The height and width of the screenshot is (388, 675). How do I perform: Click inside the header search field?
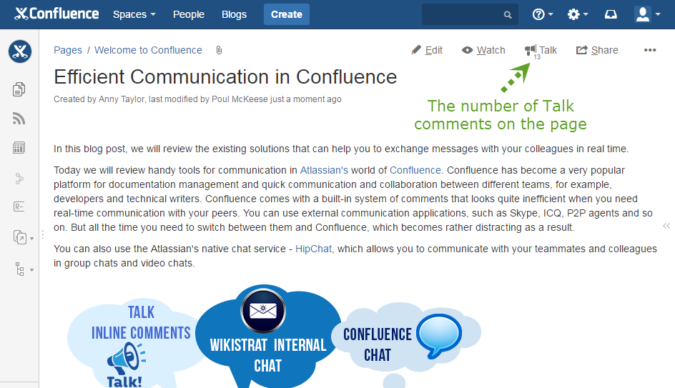(x=461, y=14)
